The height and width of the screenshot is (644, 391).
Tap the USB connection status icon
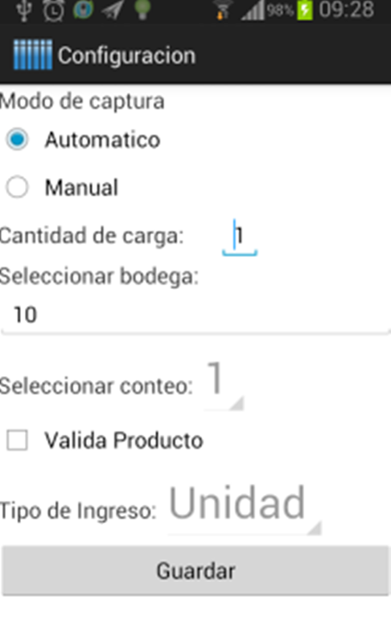(x=24, y=10)
